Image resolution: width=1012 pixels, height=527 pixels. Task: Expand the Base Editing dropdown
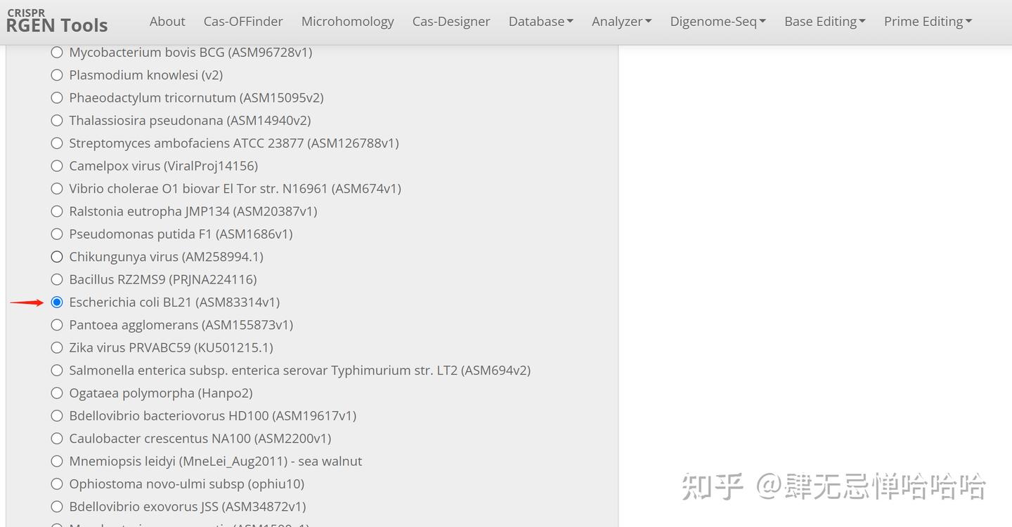824,21
